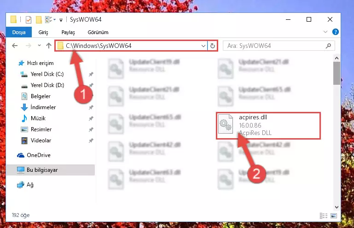
Task: Click the scrollbar up arrow
Action: 337,58
